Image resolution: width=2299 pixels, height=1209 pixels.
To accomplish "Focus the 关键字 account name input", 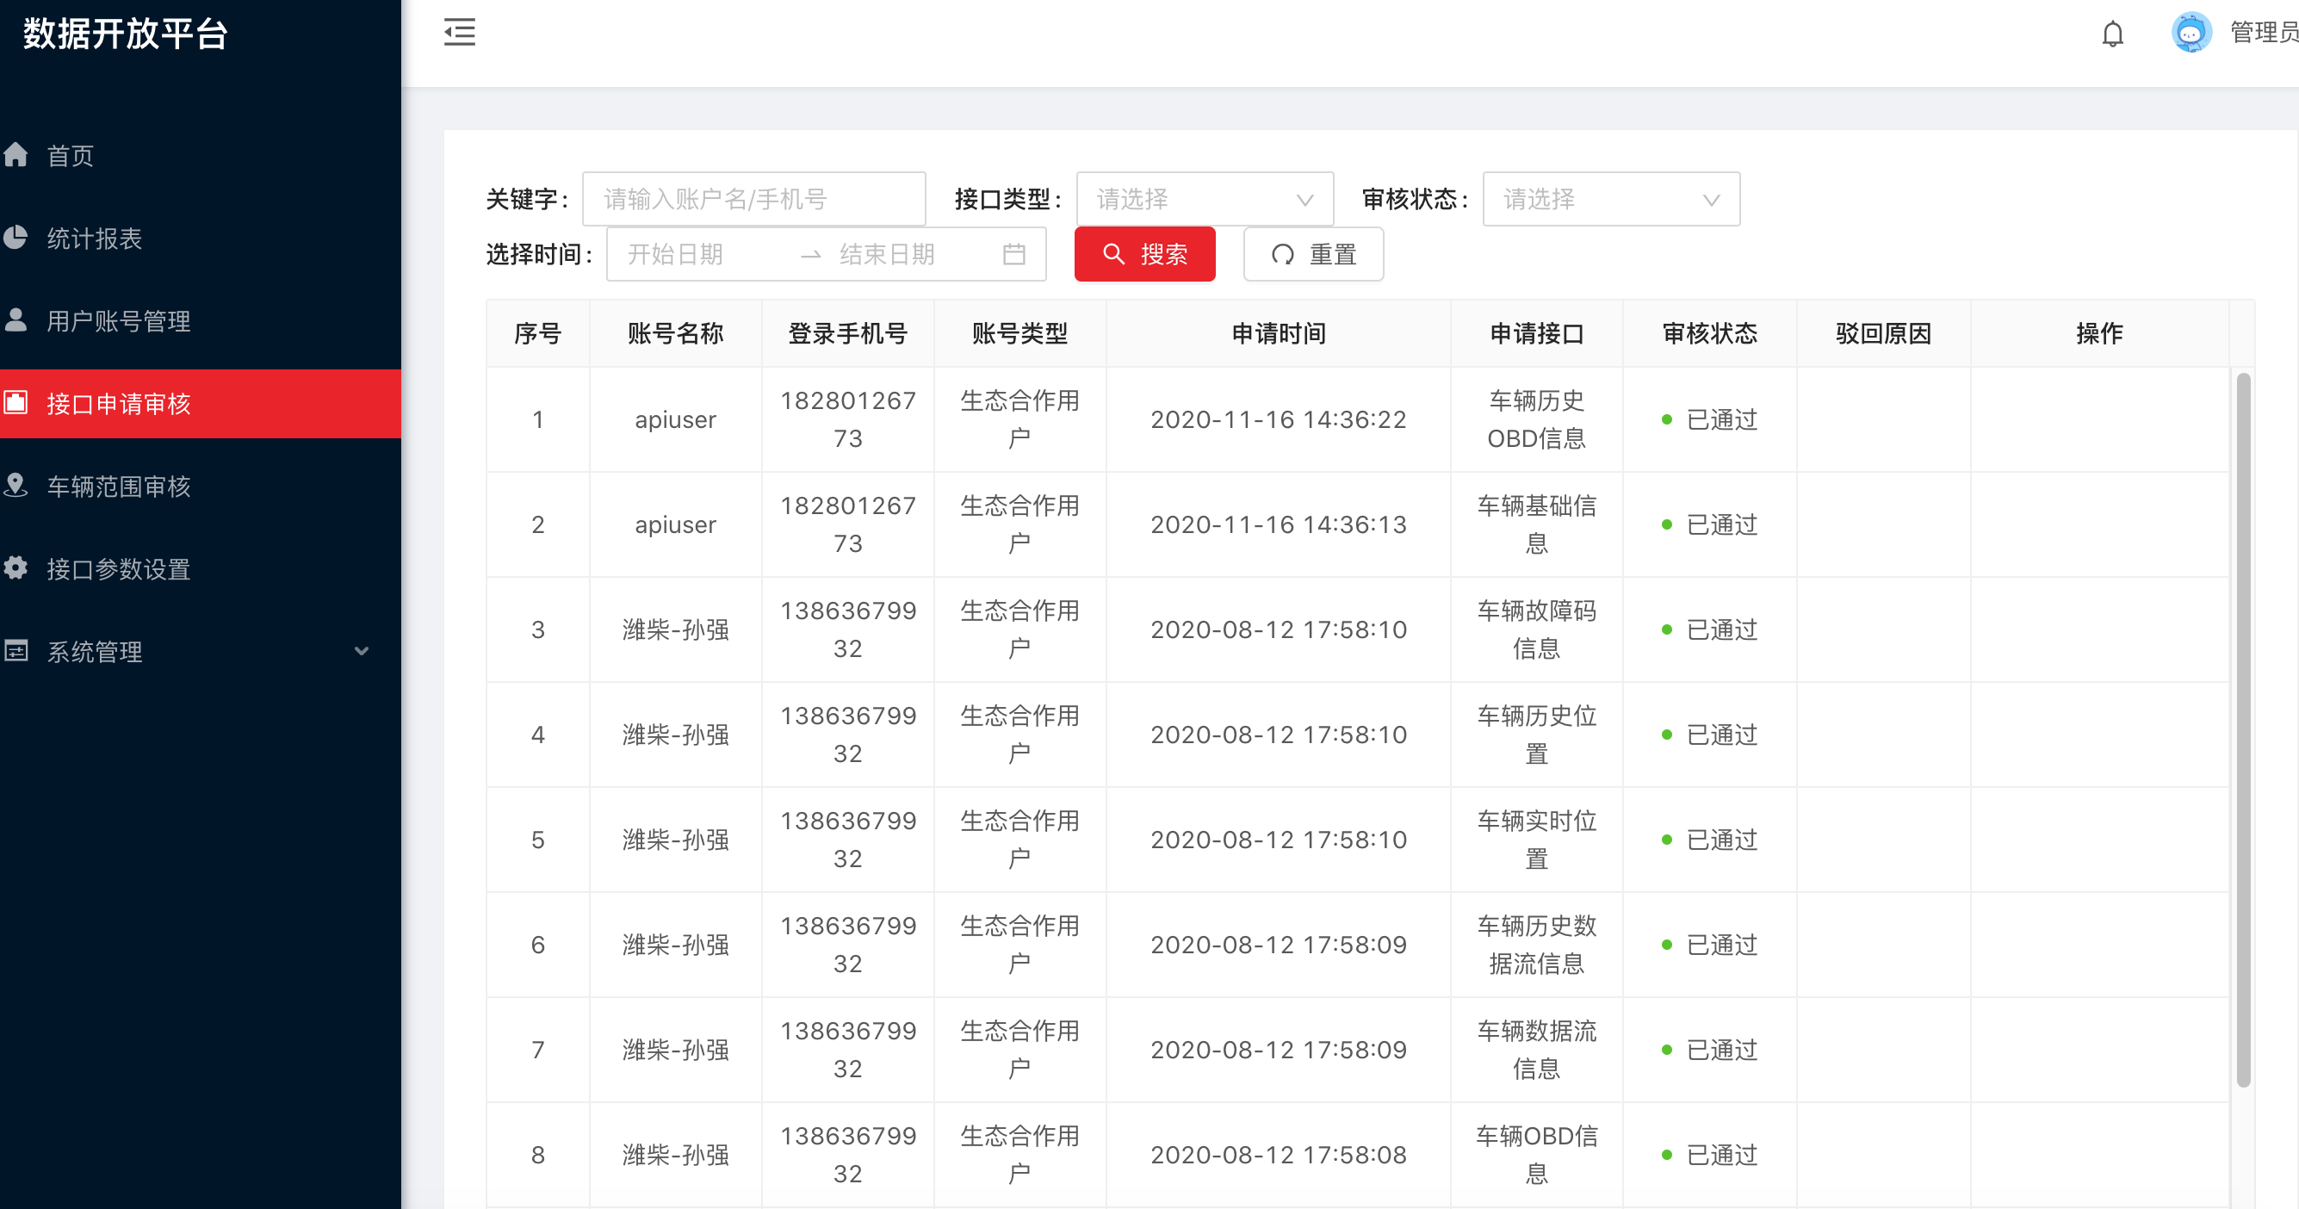I will [x=753, y=199].
